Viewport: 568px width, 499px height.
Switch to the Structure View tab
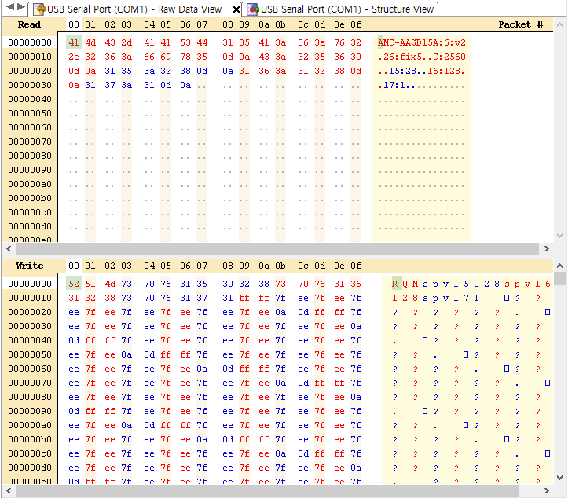tap(346, 9)
